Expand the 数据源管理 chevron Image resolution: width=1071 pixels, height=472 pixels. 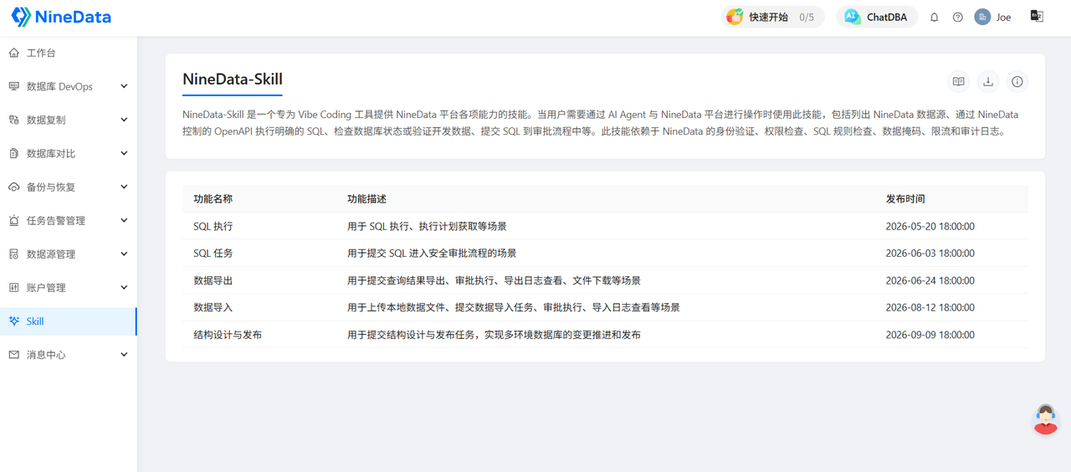[x=124, y=254]
